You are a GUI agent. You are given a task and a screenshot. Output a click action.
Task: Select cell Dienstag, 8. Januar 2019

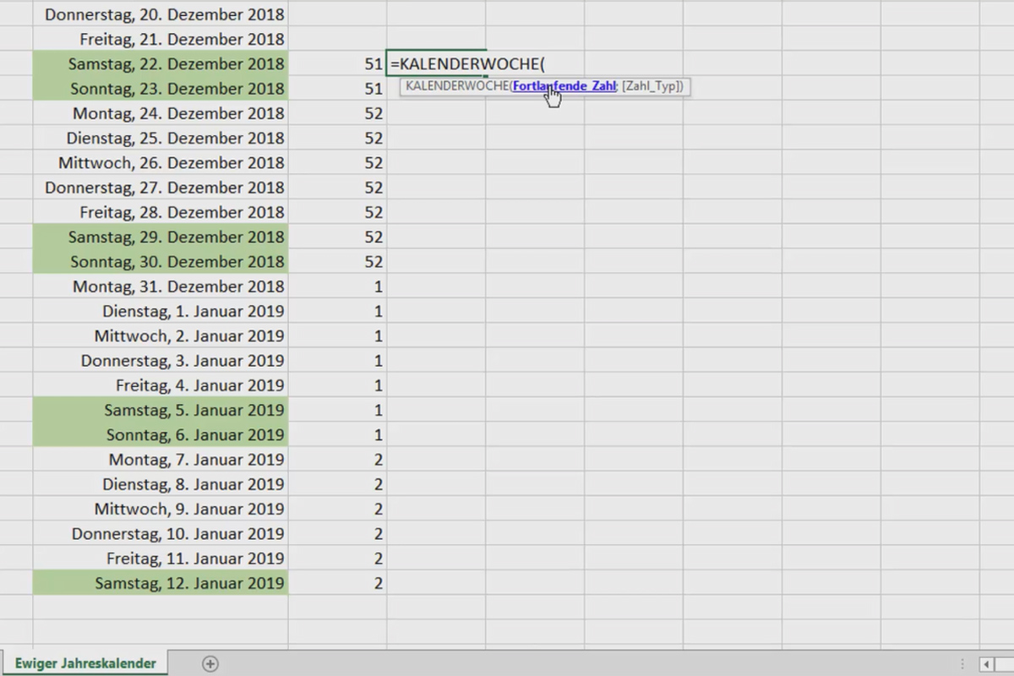pos(161,484)
